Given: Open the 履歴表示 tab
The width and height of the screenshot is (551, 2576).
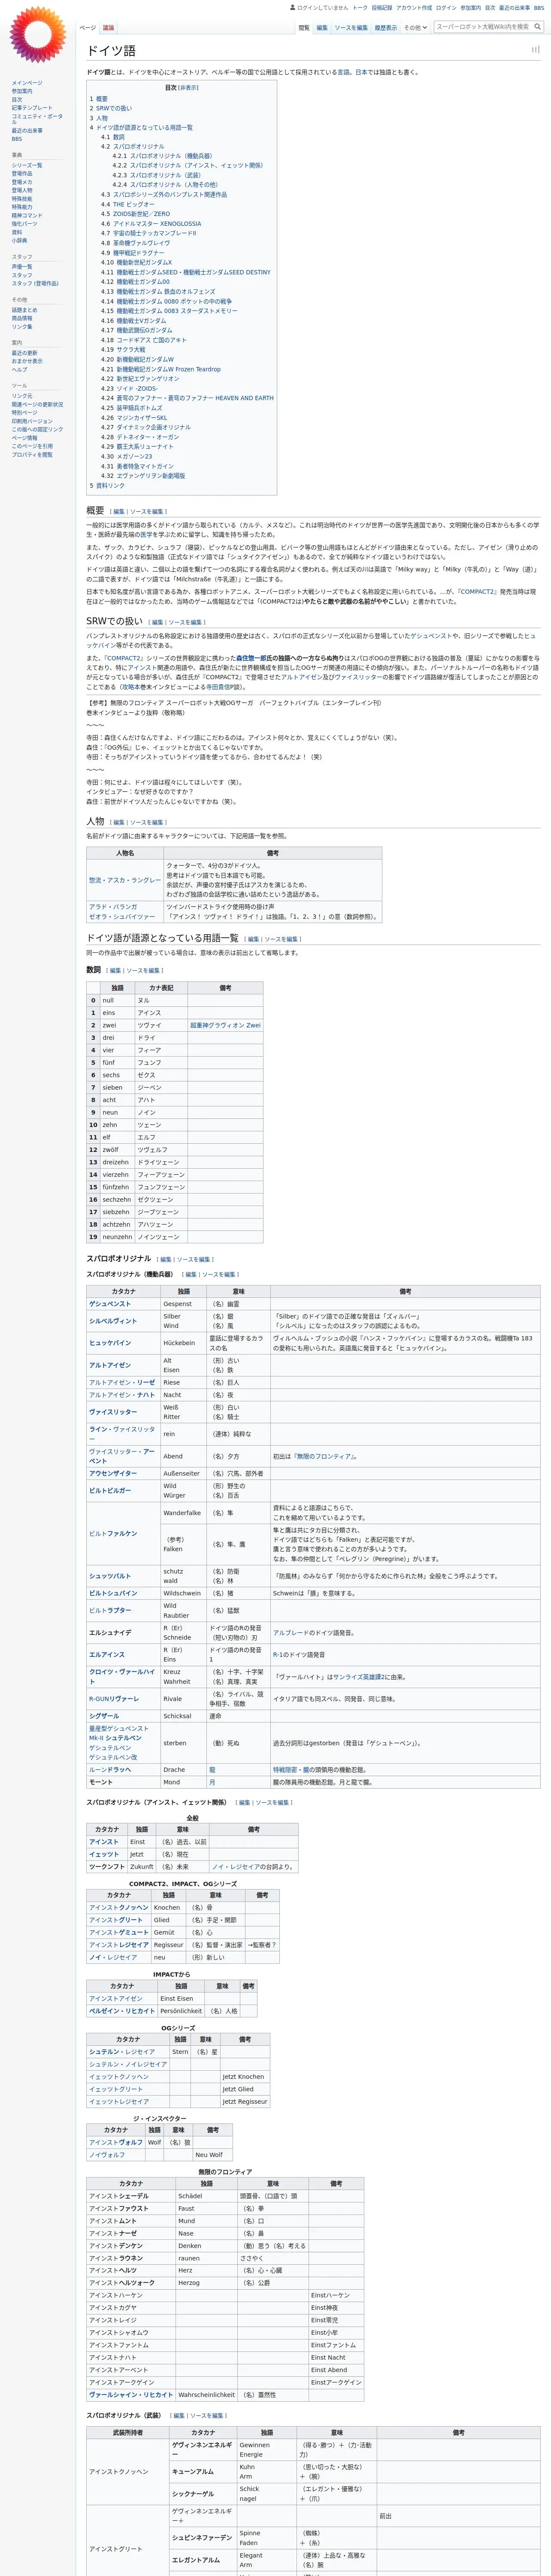Looking at the screenshot, I should click(385, 28).
